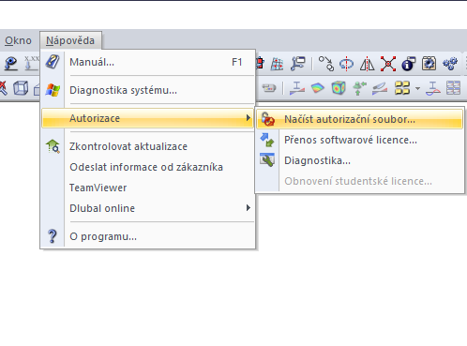Screen dimensions: 467x346
Task: Open the gear-in-window settings icon
Action: 429,64
